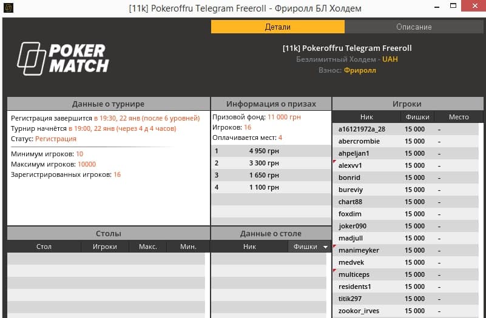
Task: Select player a16121972a_28
Action: [x=405, y=129]
